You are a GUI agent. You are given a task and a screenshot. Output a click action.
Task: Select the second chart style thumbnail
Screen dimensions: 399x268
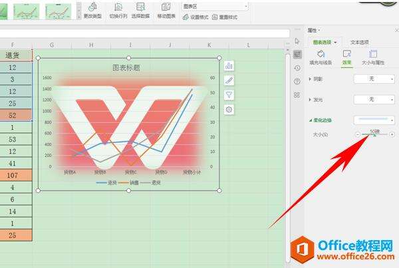tap(27, 11)
